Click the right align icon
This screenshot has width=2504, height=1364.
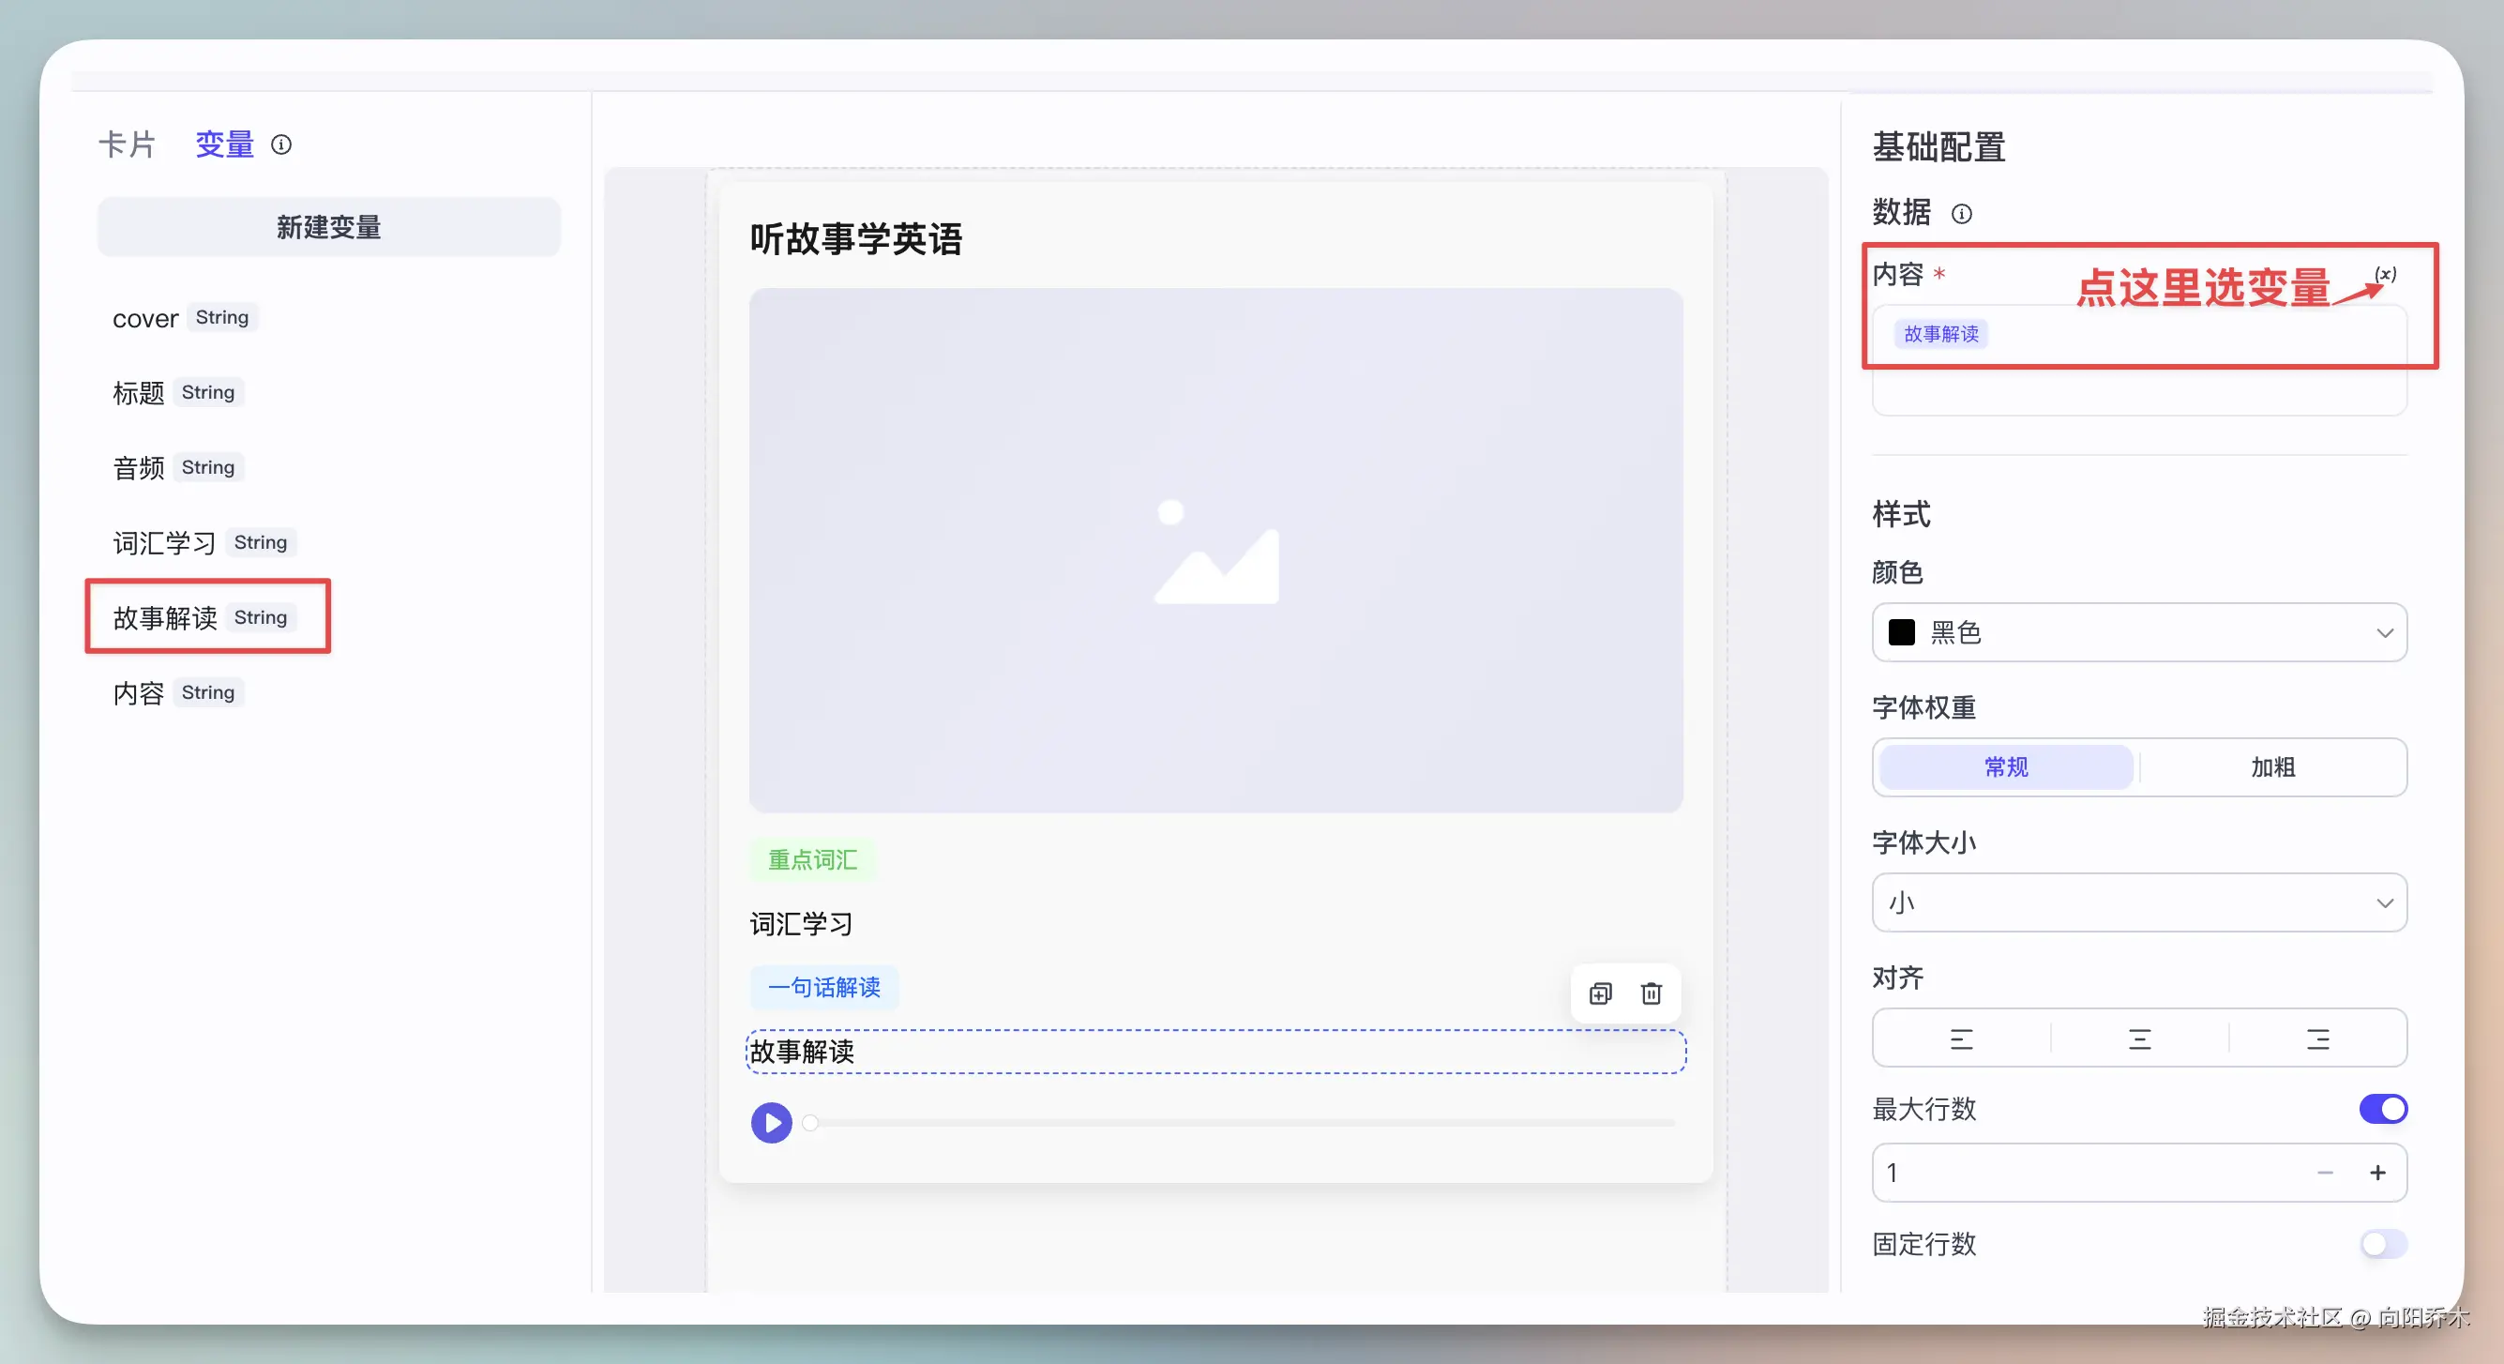point(2317,1038)
